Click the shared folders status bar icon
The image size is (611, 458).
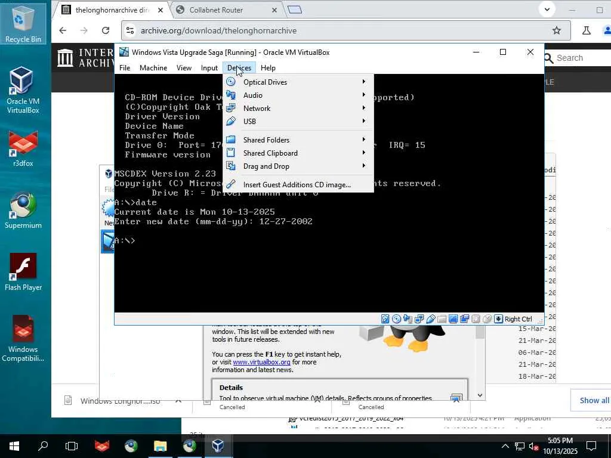[442, 319]
